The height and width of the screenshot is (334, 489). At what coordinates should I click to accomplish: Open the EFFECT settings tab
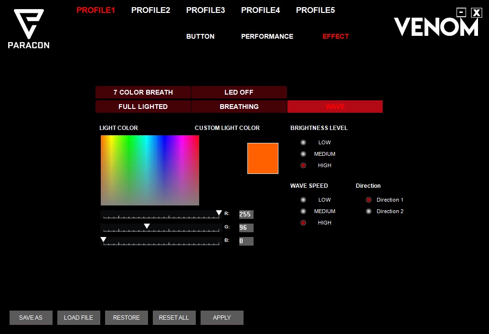(x=336, y=36)
